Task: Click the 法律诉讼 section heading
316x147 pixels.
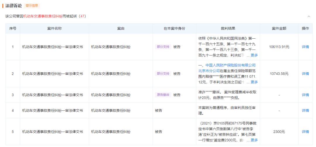Action: click(13, 6)
